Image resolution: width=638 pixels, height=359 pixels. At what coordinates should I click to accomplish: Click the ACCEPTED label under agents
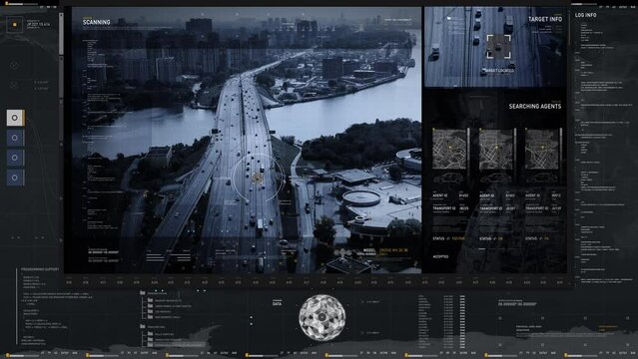pyautogui.click(x=440, y=256)
